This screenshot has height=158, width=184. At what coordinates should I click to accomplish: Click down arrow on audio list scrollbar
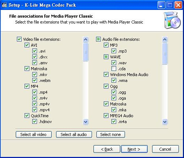(x=165, y=122)
